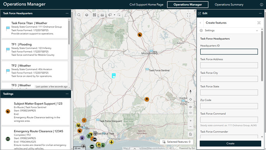266x150 pixels.
Task: Click into the Task Force Address field
Action: 229,65
